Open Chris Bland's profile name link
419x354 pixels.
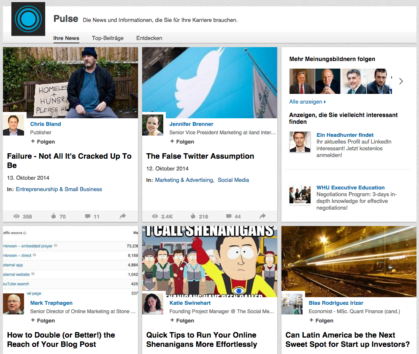pos(46,124)
